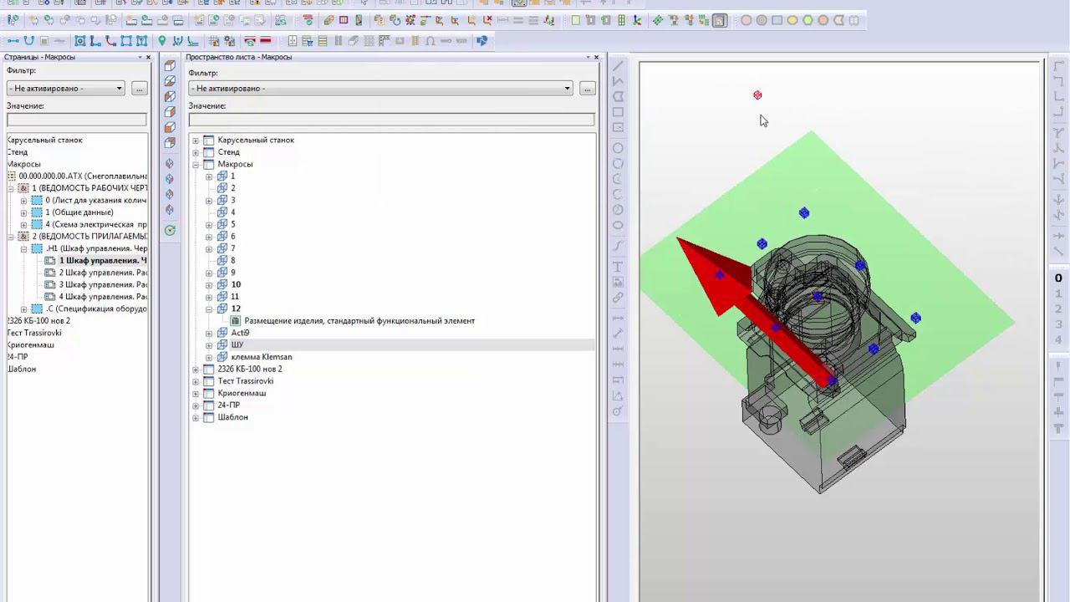Image resolution: width=1070 pixels, height=602 pixels.
Task: Select the insert image tool
Action: pos(619,282)
